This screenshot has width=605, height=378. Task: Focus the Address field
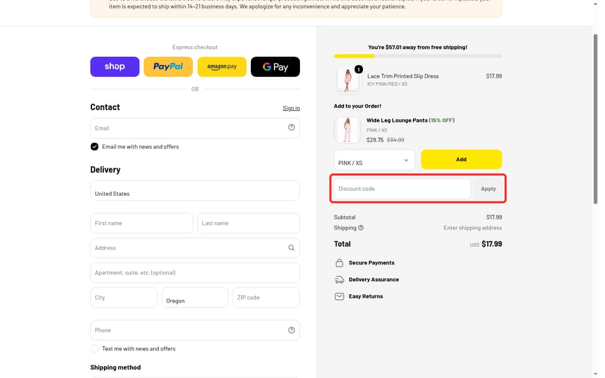tap(195, 248)
